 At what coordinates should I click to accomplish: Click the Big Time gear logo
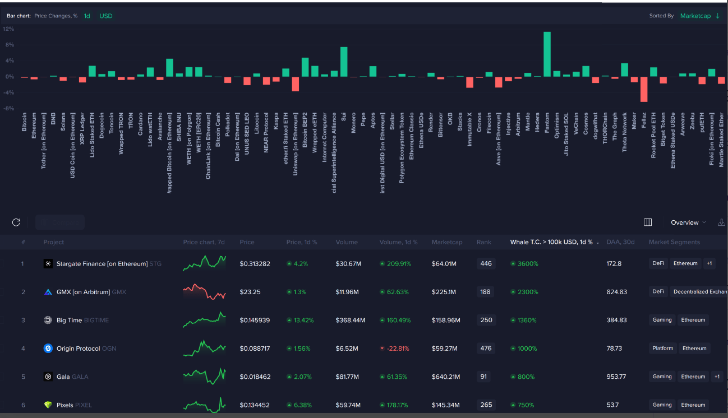point(48,320)
